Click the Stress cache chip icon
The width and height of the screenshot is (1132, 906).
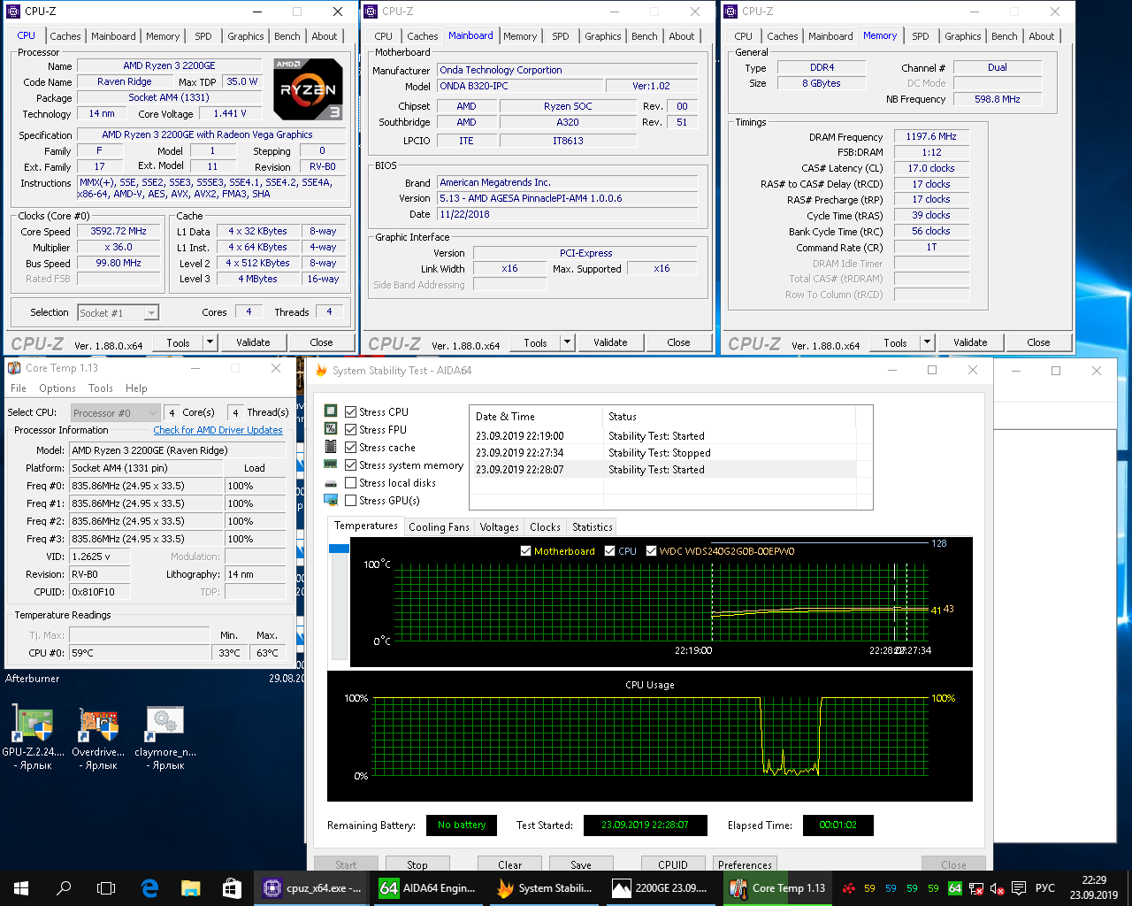[331, 447]
